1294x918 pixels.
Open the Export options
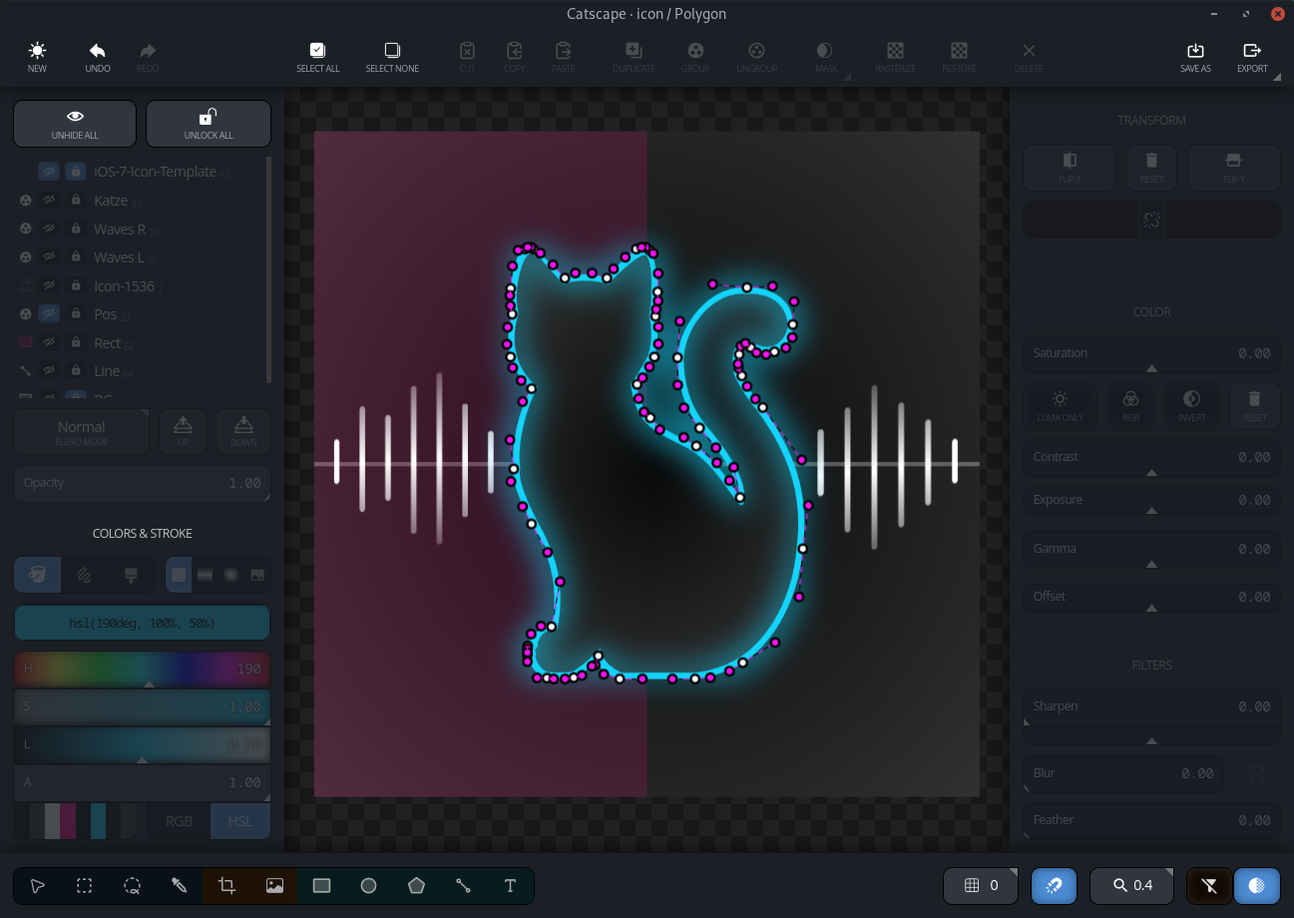click(x=1252, y=58)
